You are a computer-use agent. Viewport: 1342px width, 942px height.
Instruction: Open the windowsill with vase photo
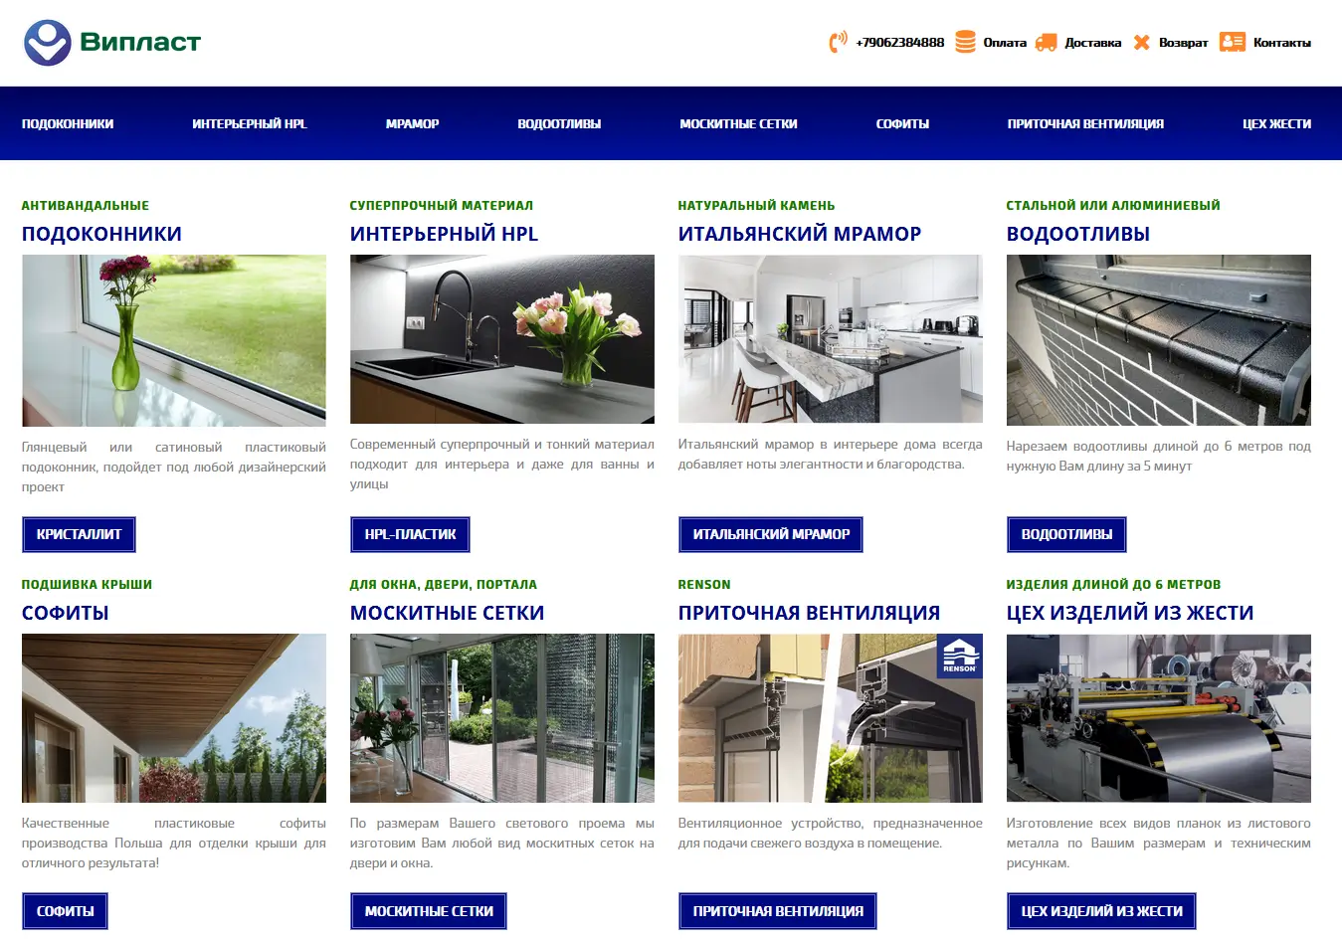coord(174,340)
